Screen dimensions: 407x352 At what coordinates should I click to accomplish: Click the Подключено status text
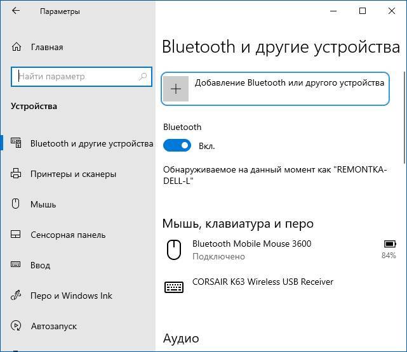pyautogui.click(x=218, y=256)
